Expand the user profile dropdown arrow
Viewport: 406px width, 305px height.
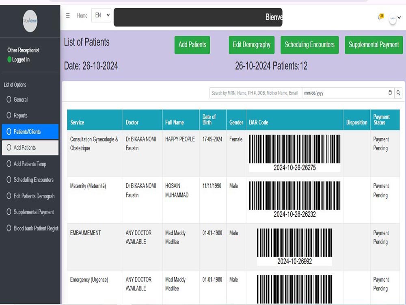pos(399,17)
